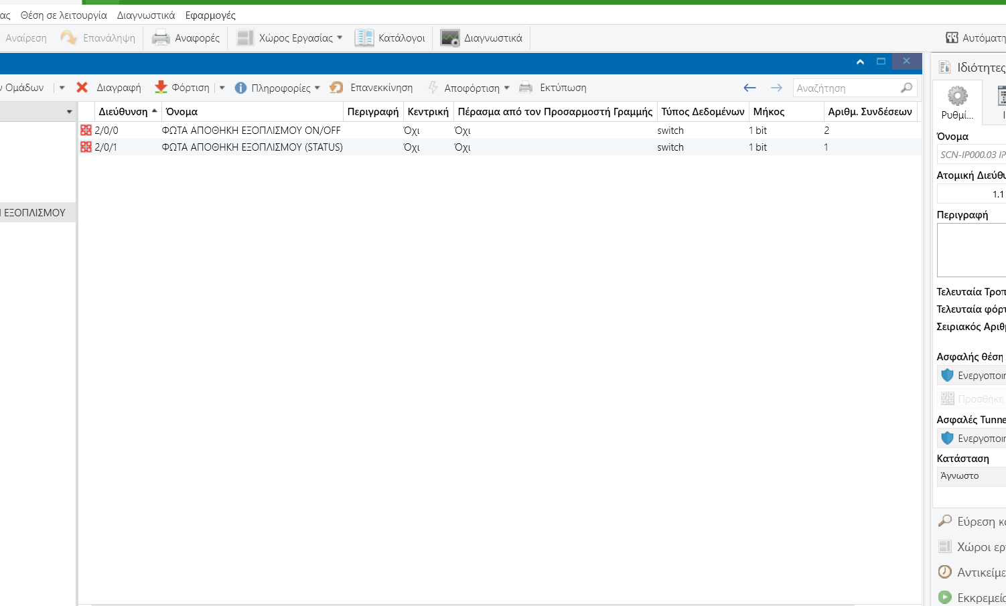The height and width of the screenshot is (606, 1006).
Task: Click the Αναζήτηση search field
Action: (847, 88)
